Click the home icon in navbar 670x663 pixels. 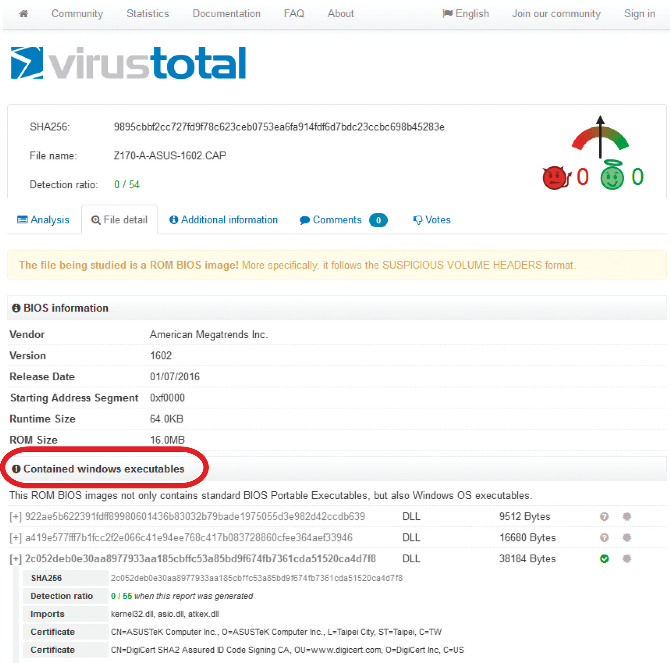(x=24, y=14)
